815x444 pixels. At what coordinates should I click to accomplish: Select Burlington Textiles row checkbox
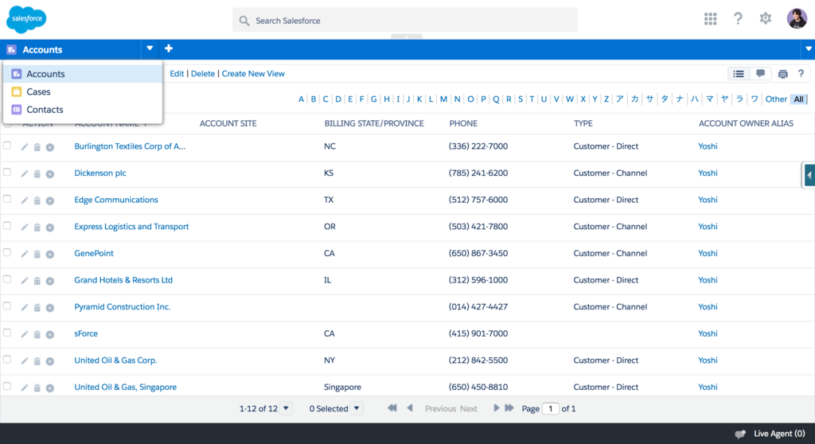7,146
